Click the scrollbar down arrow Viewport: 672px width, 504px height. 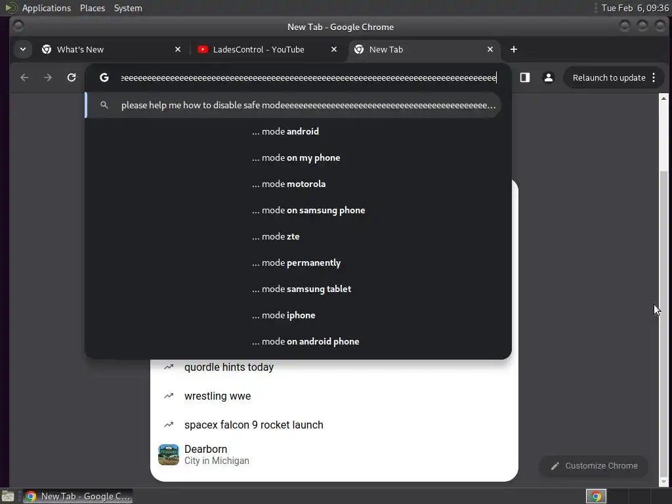click(664, 482)
